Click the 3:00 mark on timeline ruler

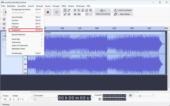(132, 28)
